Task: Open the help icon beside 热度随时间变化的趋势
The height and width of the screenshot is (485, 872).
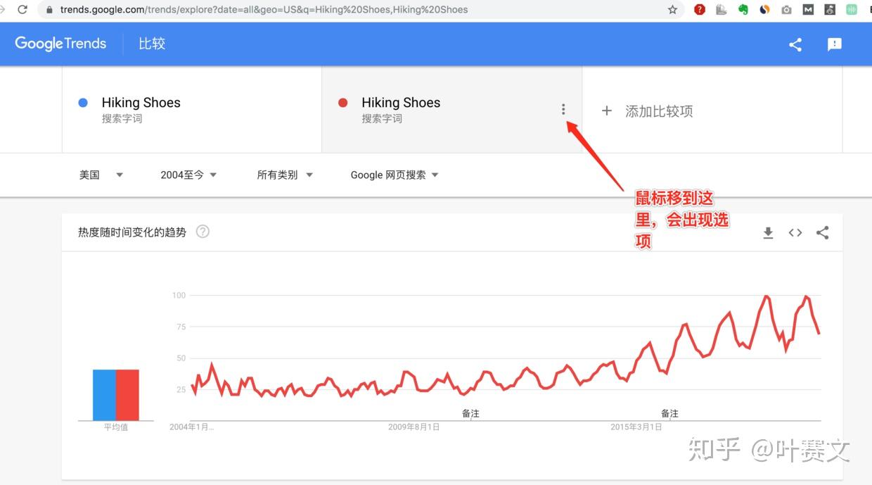Action: click(x=203, y=232)
